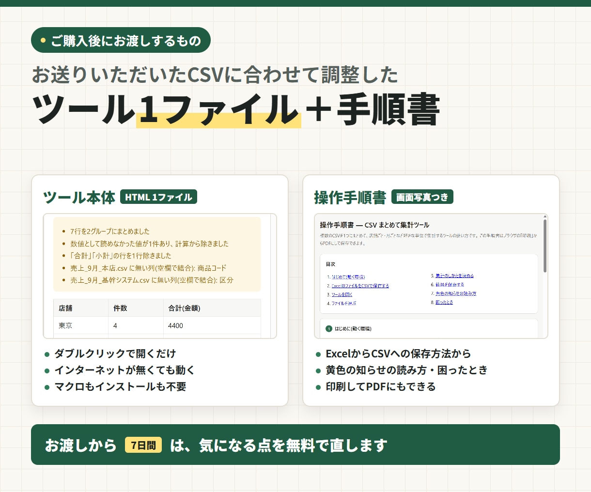Click the 印刷してPDFにもできる bullet
This screenshot has width=591, height=492.
pyautogui.click(x=381, y=386)
